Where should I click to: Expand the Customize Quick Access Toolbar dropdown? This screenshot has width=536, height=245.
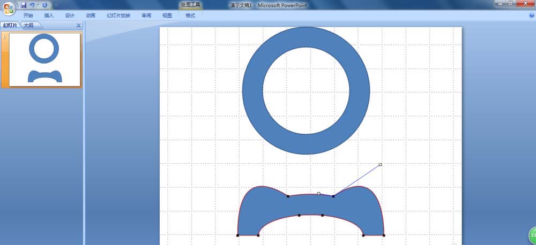[56, 5]
